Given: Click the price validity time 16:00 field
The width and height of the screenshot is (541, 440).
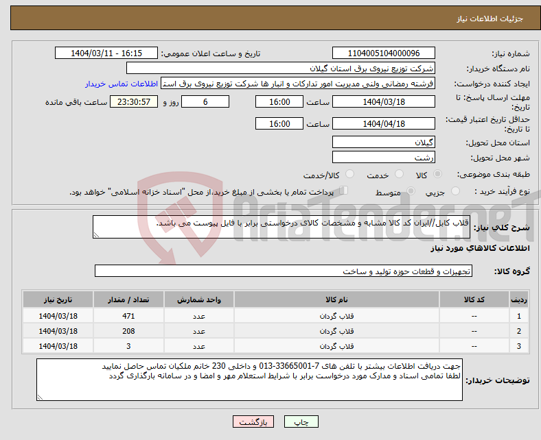Looking at the screenshot, I should tap(279, 123).
